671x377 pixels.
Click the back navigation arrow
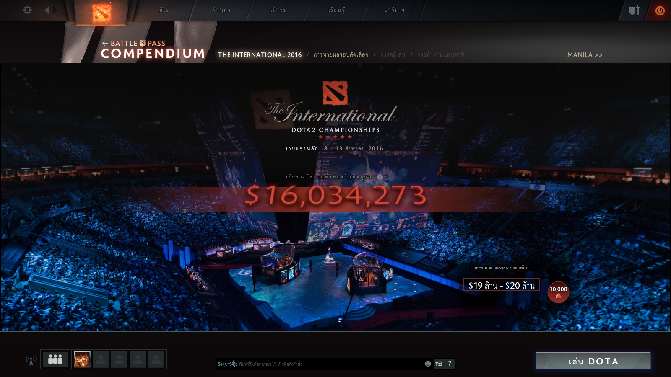click(47, 10)
